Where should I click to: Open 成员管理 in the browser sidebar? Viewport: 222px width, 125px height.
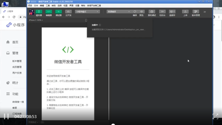coord(17,67)
